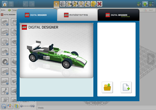Click the open existing model folder icon
Image resolution: width=156 pixels, height=110 pixels.
coord(108,87)
